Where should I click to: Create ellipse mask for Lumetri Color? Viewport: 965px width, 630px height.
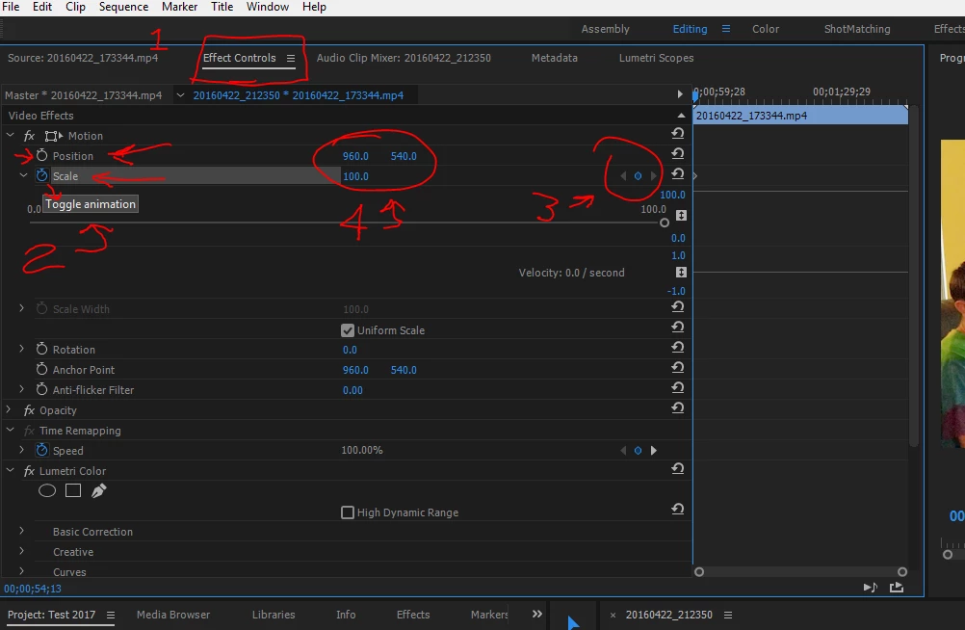click(47, 491)
